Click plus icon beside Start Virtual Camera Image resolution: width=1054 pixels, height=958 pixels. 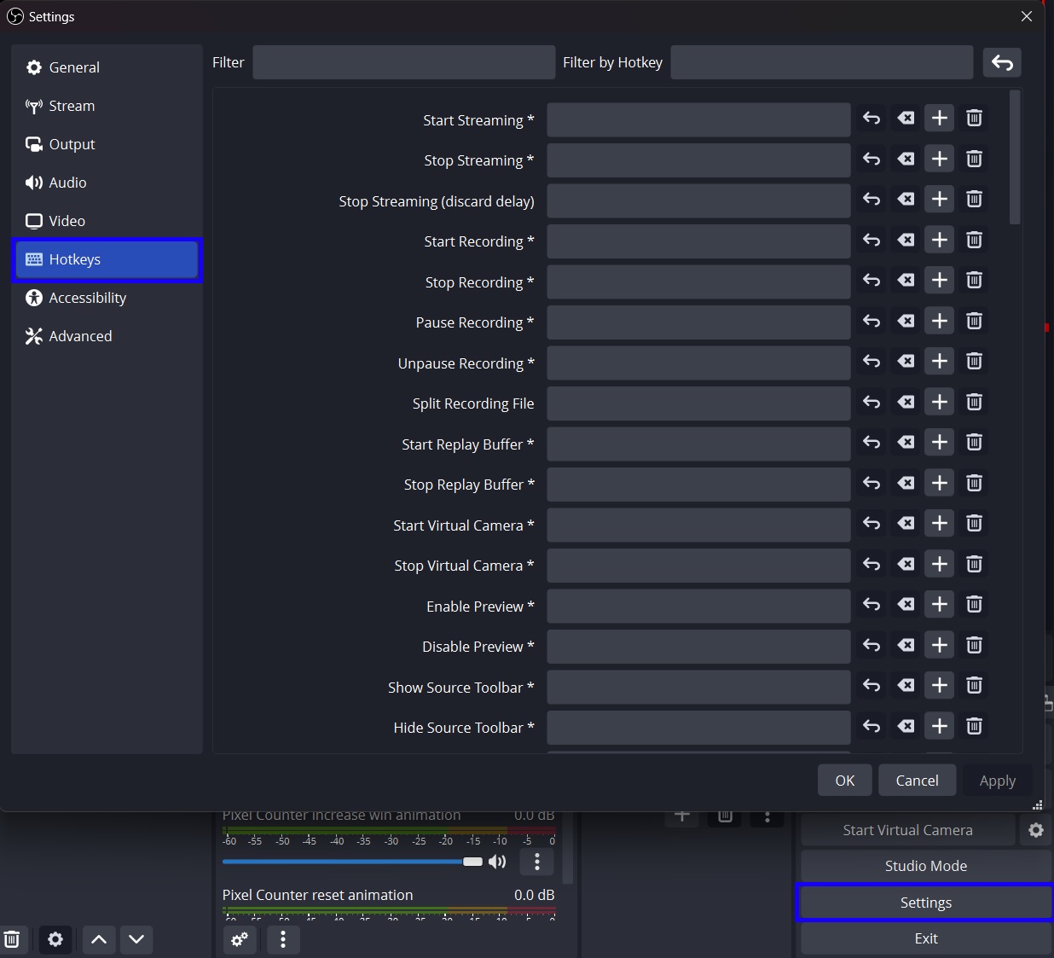click(x=939, y=524)
